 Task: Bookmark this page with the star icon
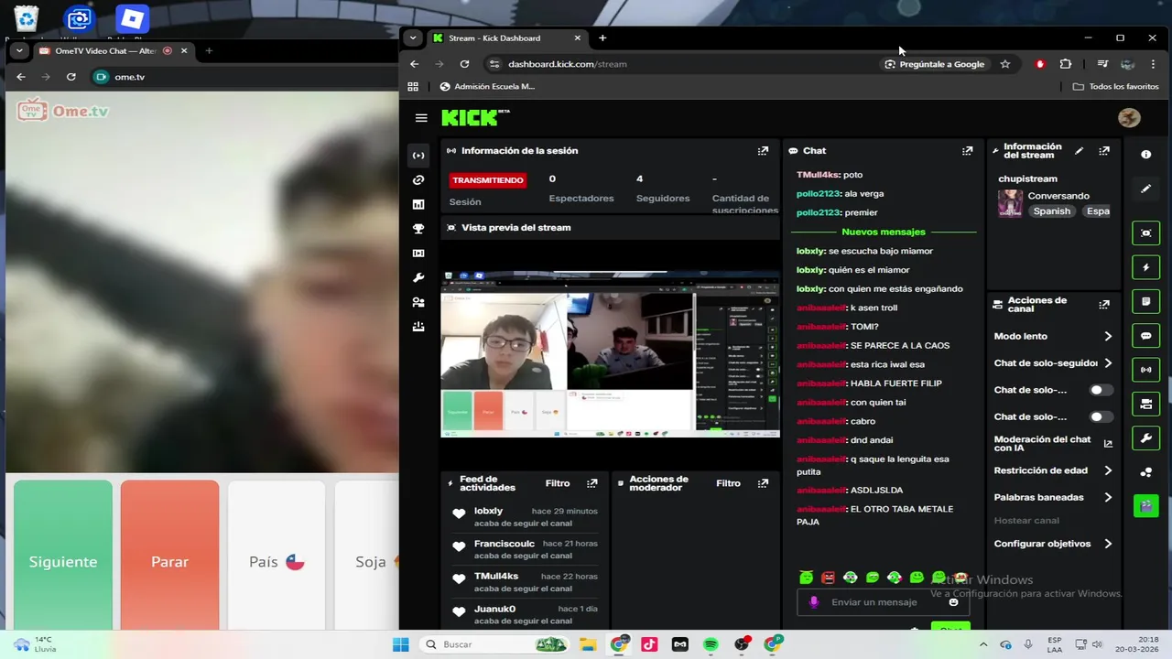coord(1004,64)
